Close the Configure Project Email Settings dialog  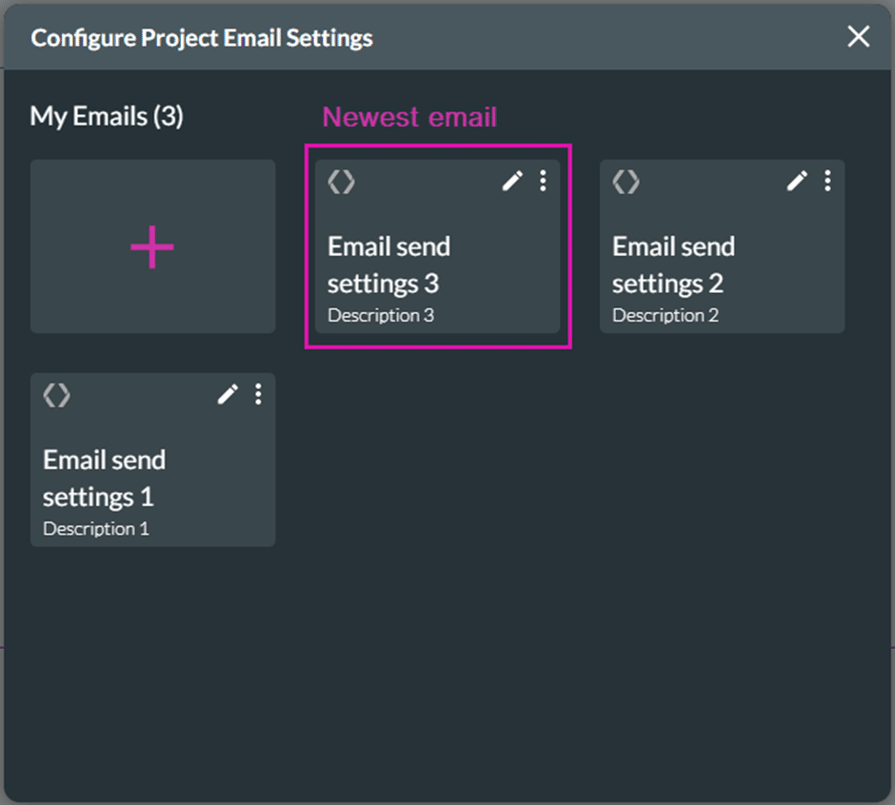coord(858,37)
